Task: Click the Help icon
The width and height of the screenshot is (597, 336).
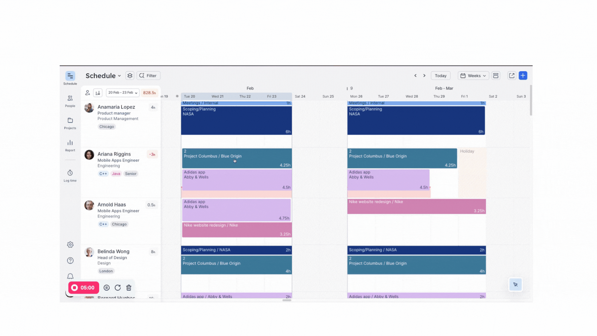Action: click(x=70, y=260)
